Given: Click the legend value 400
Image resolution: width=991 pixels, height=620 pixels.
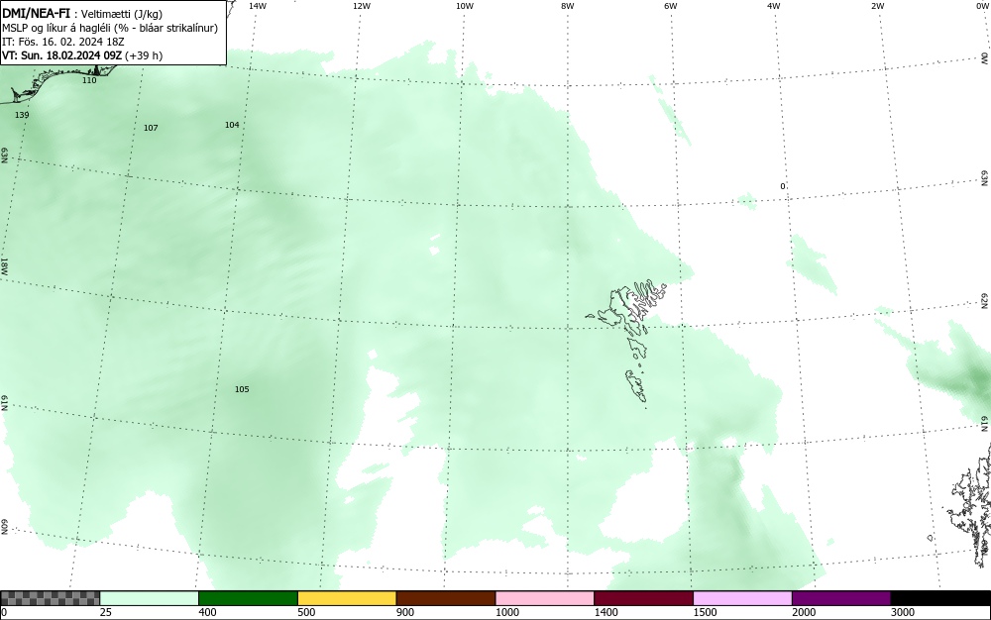Looking at the screenshot, I should pyautogui.click(x=207, y=612).
